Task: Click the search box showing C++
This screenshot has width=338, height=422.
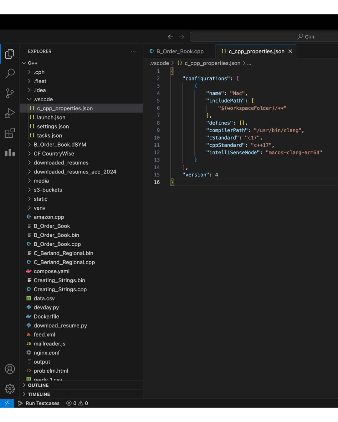Action: click(x=264, y=37)
